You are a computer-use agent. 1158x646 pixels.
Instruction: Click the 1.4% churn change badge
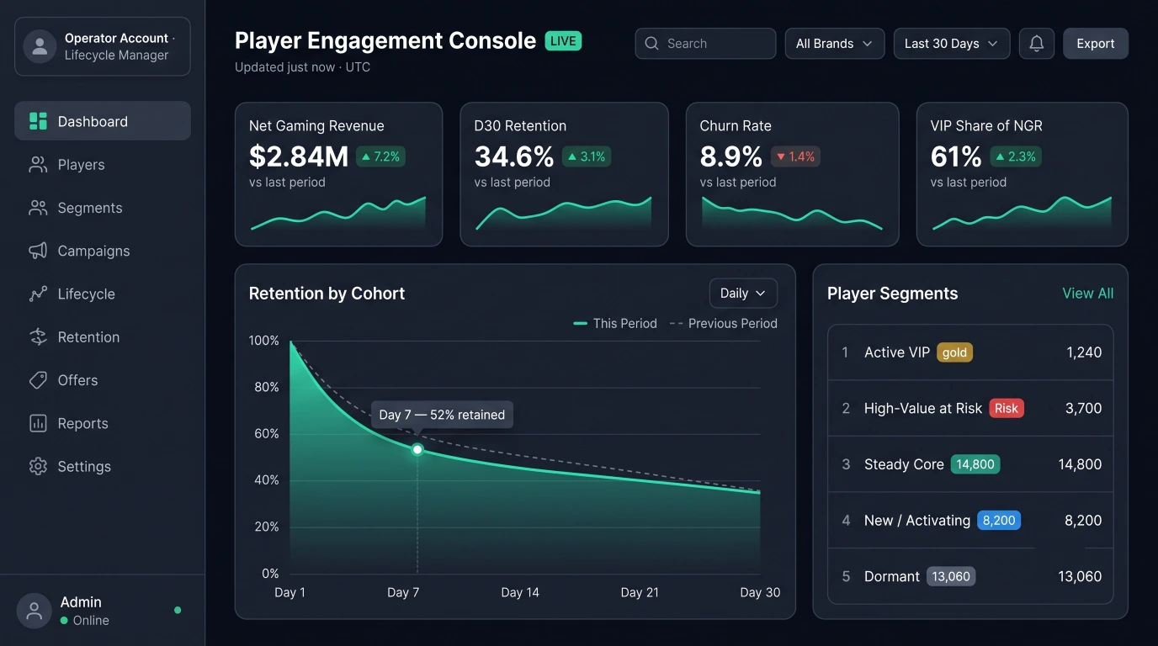795,156
